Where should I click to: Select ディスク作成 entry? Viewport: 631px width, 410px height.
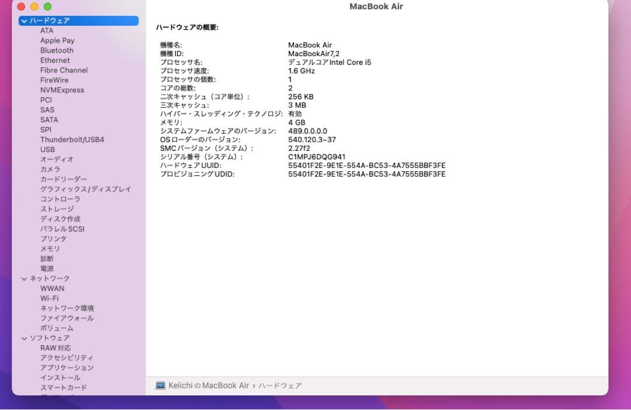60,219
